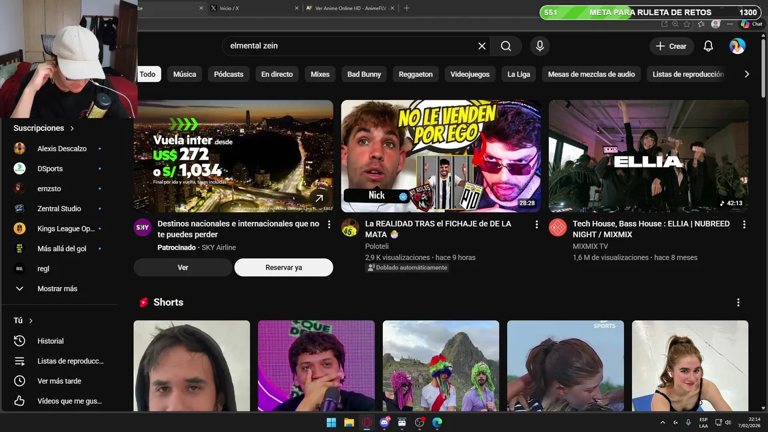Open Copilot Chat in browser toolbar
The image size is (768, 432).
[751, 24]
